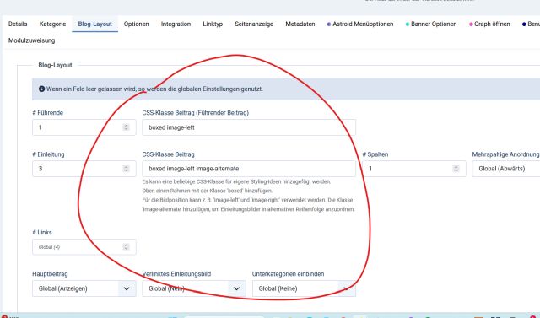540x318 pixels.
Task: Click the # Spalten number field
Action: (414, 169)
